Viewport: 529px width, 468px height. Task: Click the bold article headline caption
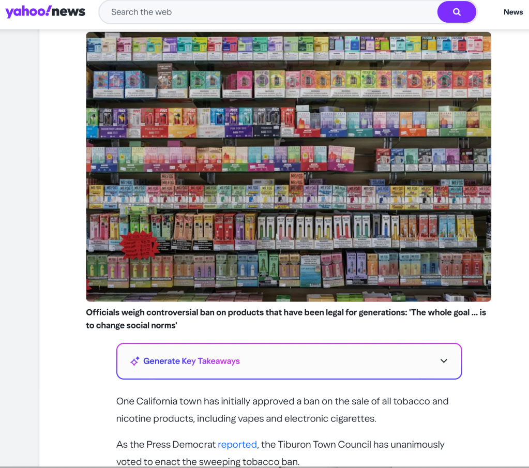click(286, 319)
